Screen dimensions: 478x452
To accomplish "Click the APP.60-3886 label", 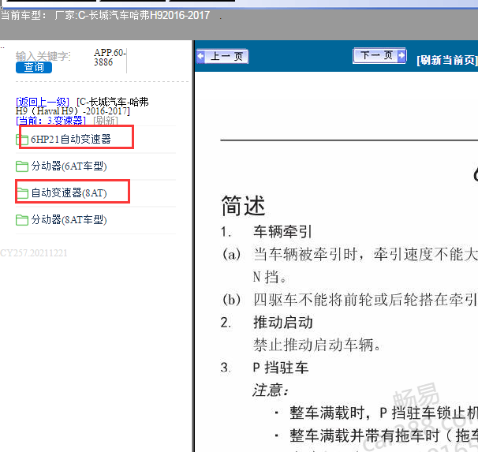I will (110, 58).
